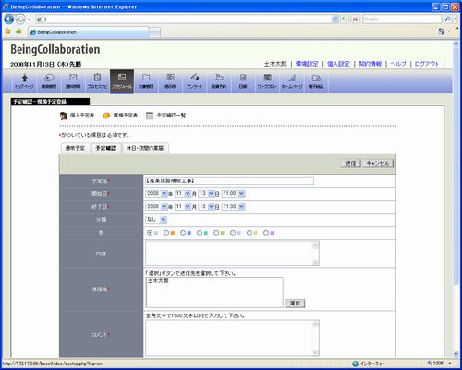
Task: Select the gray color radio button
Action: click(150, 233)
